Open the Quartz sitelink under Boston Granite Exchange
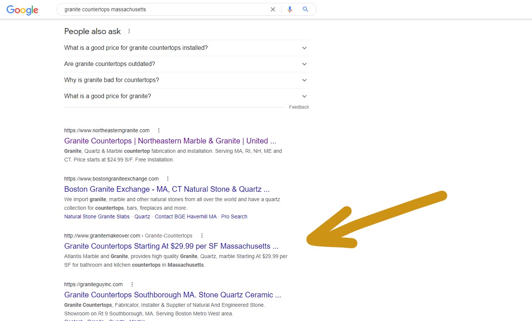This screenshot has height=321, width=532. 142,216
